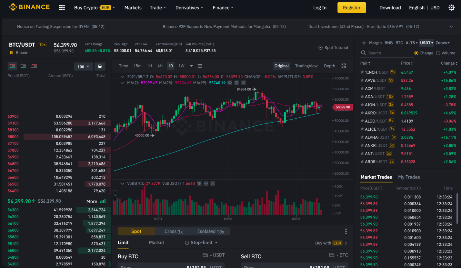Switch to the TradingView chart tab
Viewport: 461px width, 268px height.
(x=306, y=66)
